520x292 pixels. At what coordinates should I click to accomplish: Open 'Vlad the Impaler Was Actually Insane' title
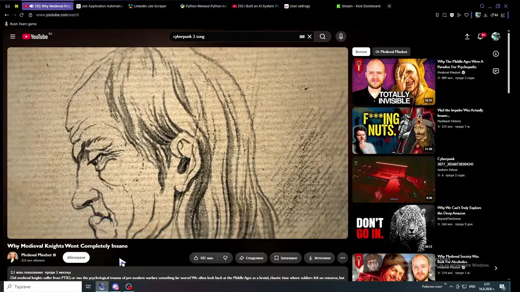pos(460,113)
